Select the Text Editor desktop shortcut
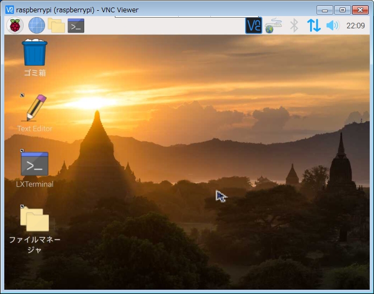Screen dimensions: 374x294 34,113
